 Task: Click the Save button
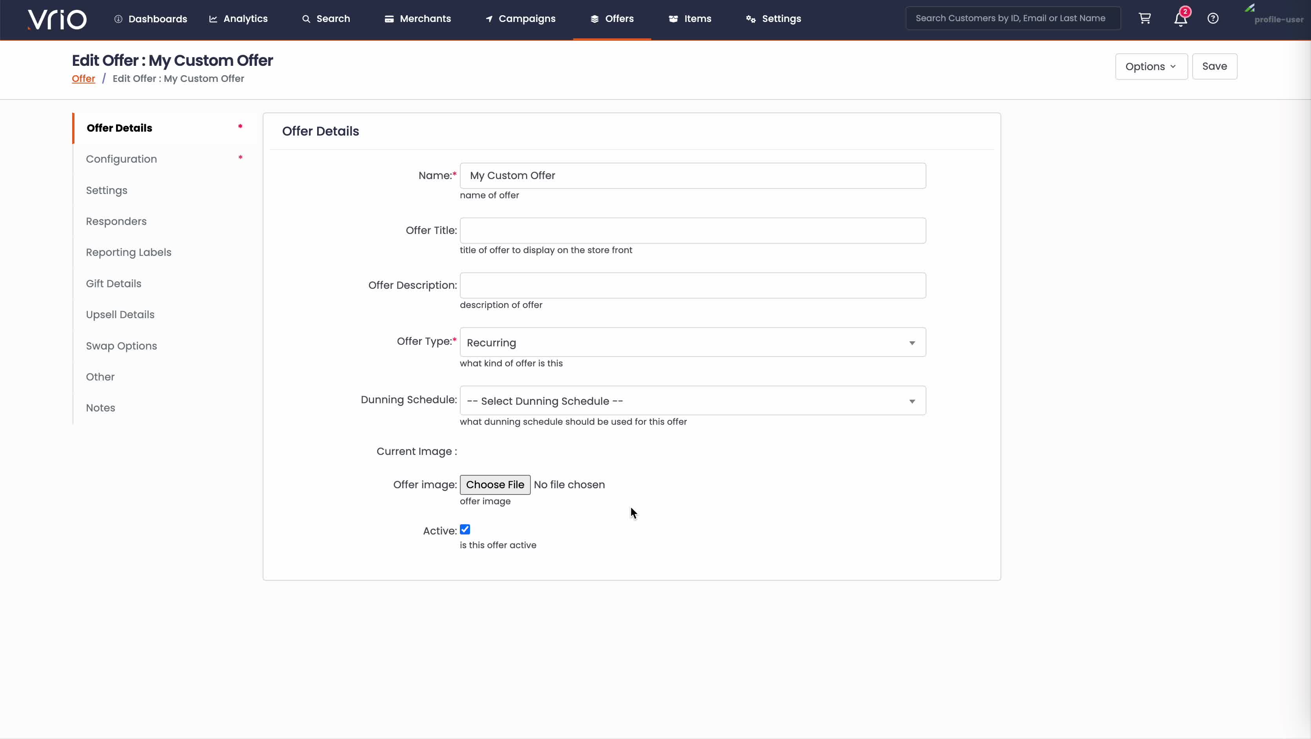1214,67
